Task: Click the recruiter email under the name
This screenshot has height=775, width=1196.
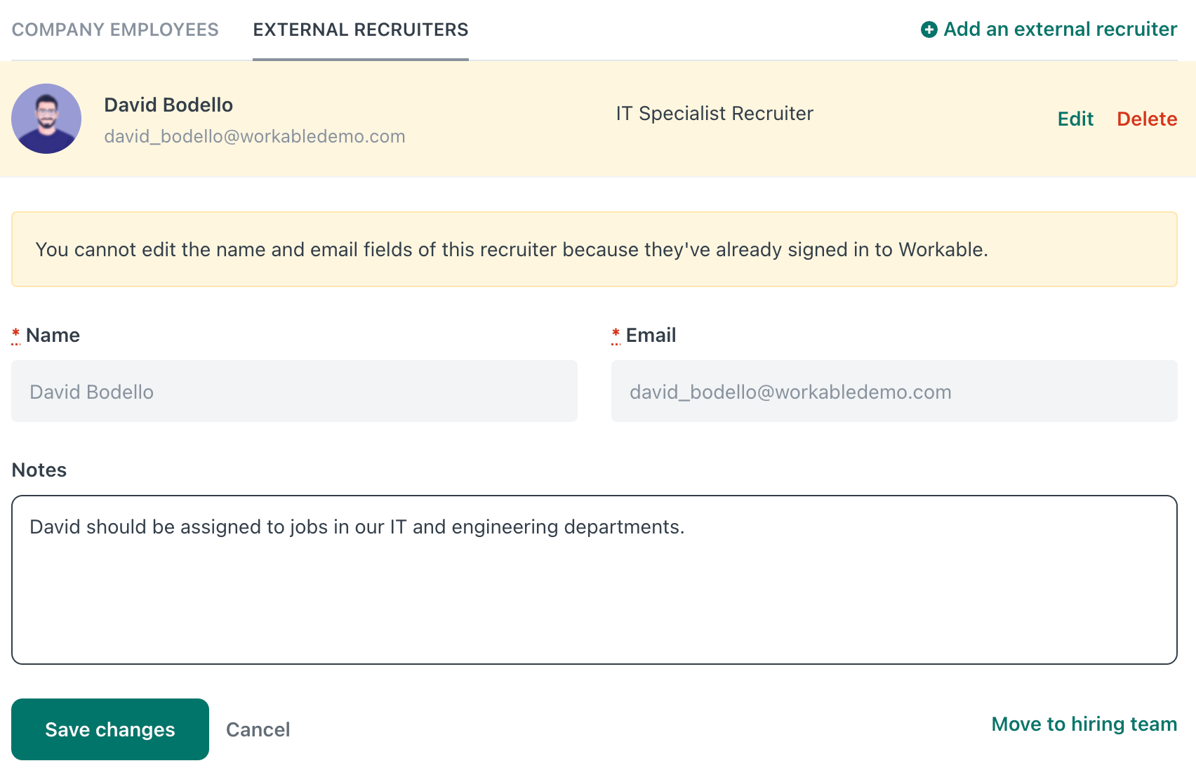Action: 255,136
